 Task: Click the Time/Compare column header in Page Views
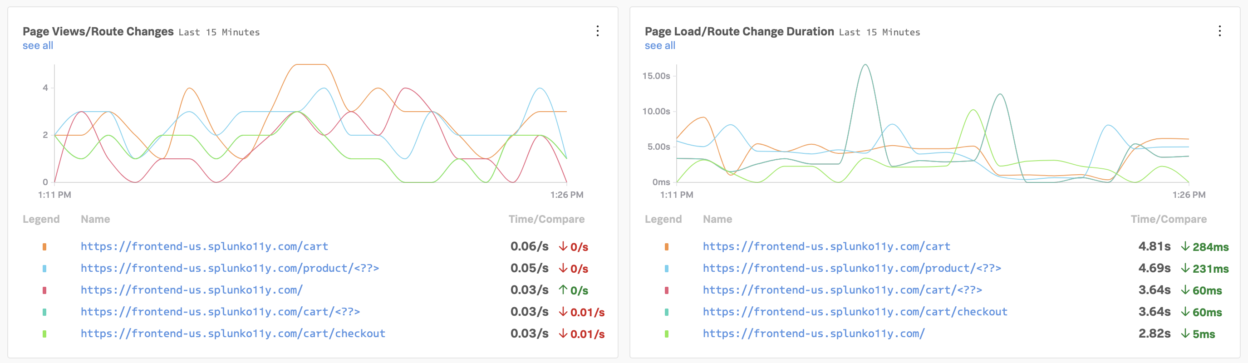pyautogui.click(x=546, y=220)
